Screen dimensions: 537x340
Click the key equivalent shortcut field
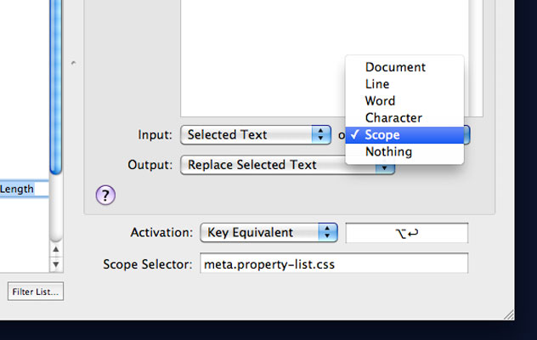point(407,233)
